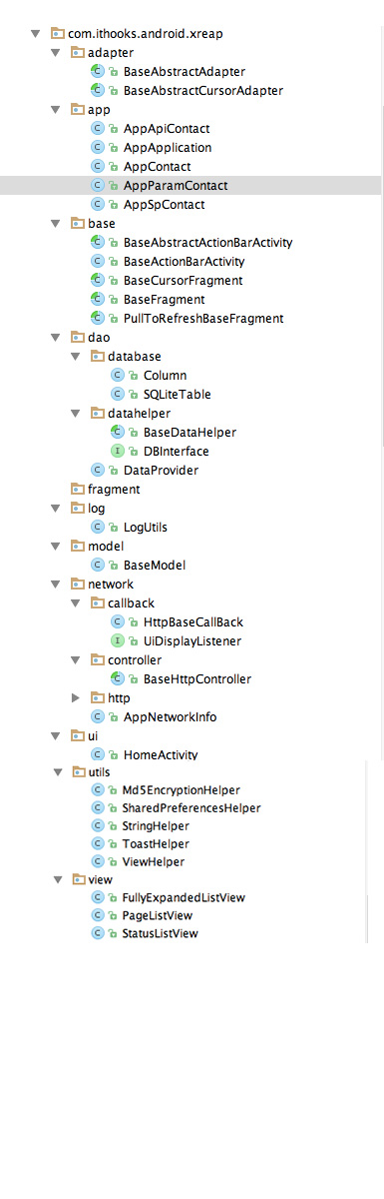Click the interface icon beside UiDisplayListener
Image resolution: width=384 pixels, height=1199 pixels.
point(118,641)
